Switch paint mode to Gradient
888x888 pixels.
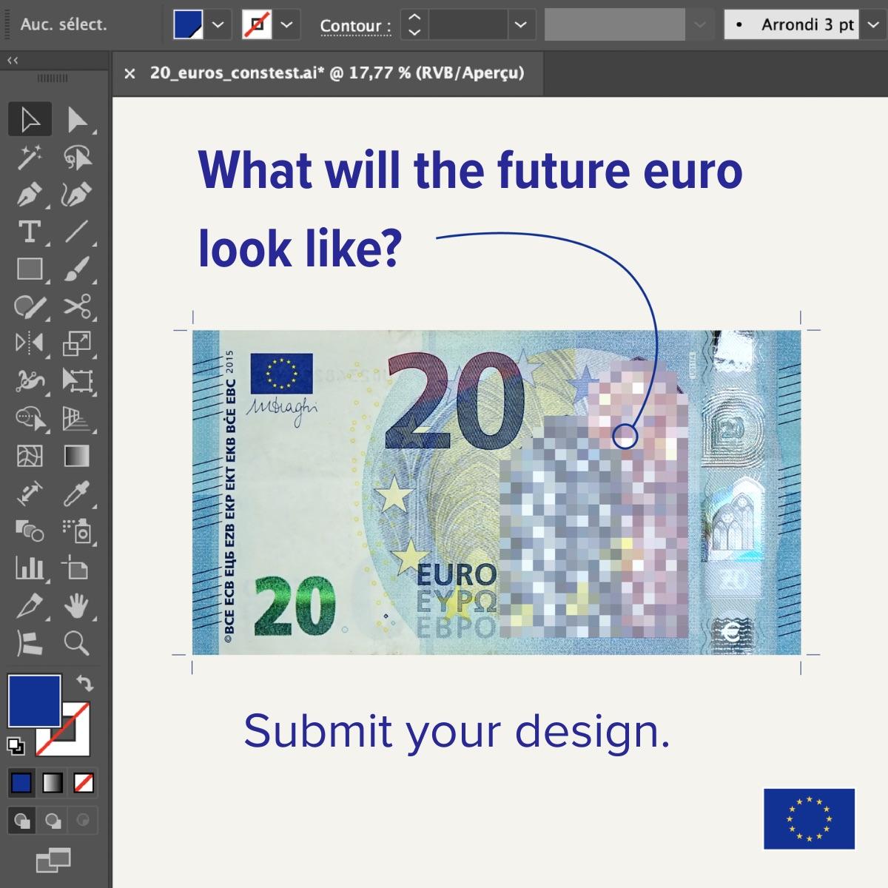pyautogui.click(x=53, y=782)
